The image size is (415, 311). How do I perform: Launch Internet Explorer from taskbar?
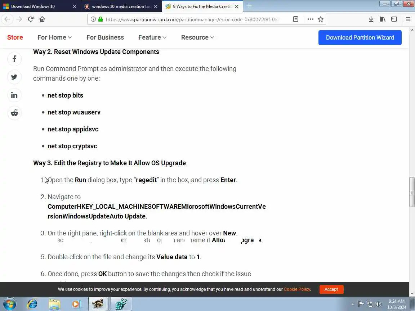32,304
